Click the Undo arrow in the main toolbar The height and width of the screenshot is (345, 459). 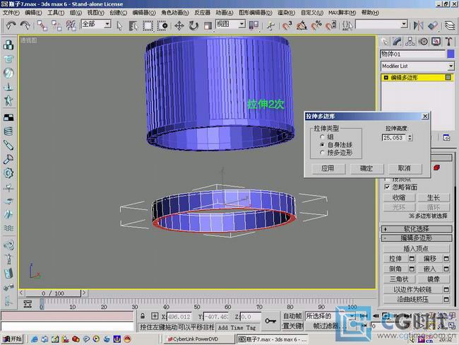[x=11, y=25]
